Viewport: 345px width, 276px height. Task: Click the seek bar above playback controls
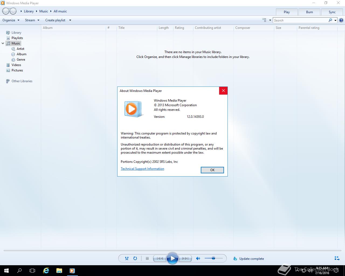click(x=172, y=251)
